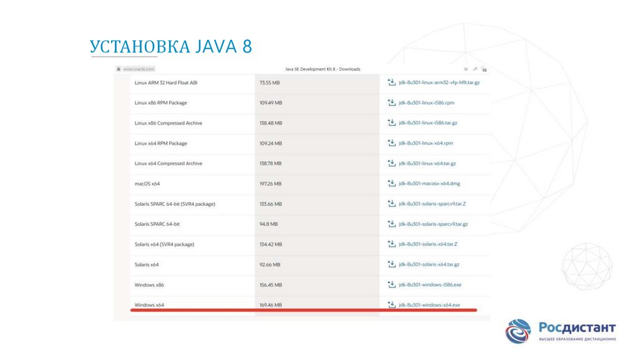Open link jdk-8u301-linux-i586.tar.gz

(x=428, y=123)
